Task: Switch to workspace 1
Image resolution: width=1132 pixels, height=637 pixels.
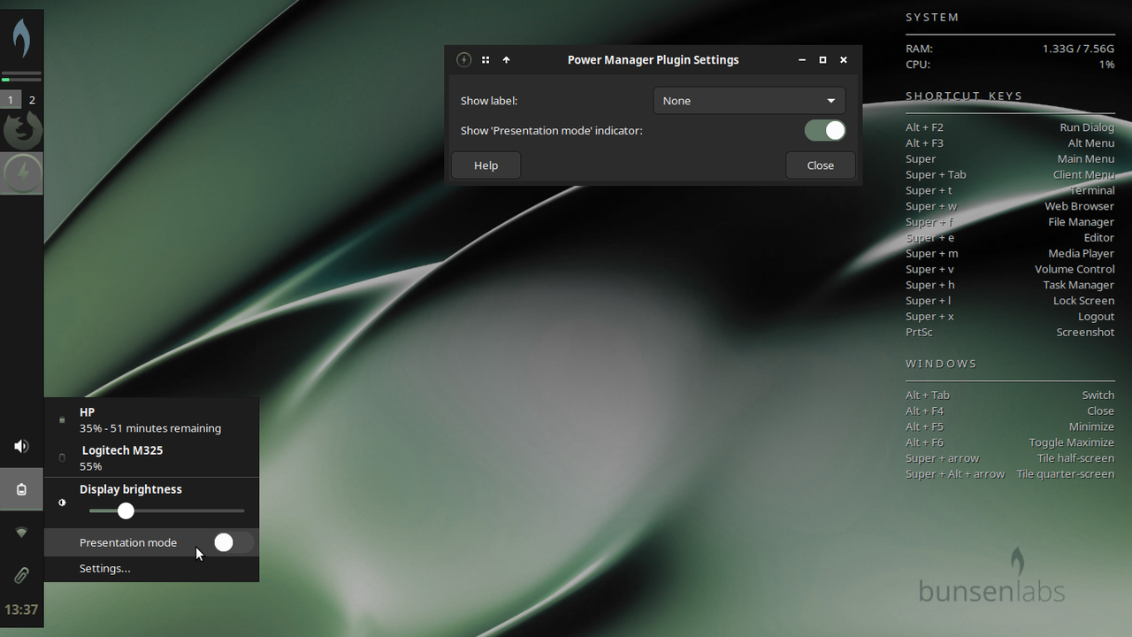Action: 11,100
